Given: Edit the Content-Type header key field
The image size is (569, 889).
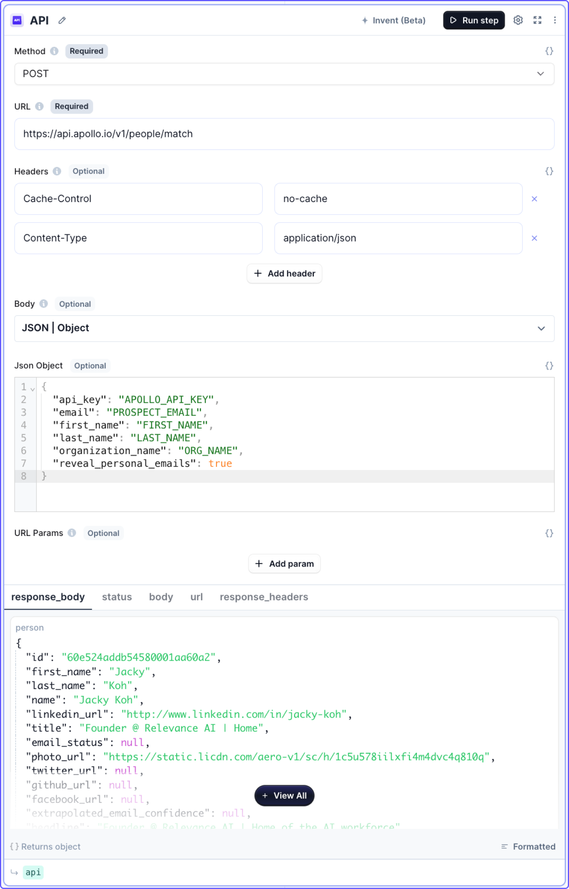Looking at the screenshot, I should point(138,238).
